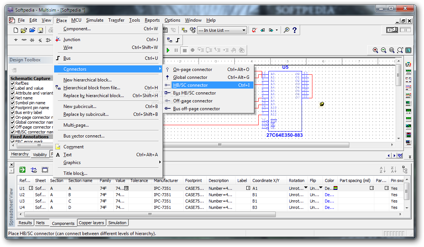424x247 pixels.
Task: Toggle the Label and value checkbox
Action: (12, 88)
